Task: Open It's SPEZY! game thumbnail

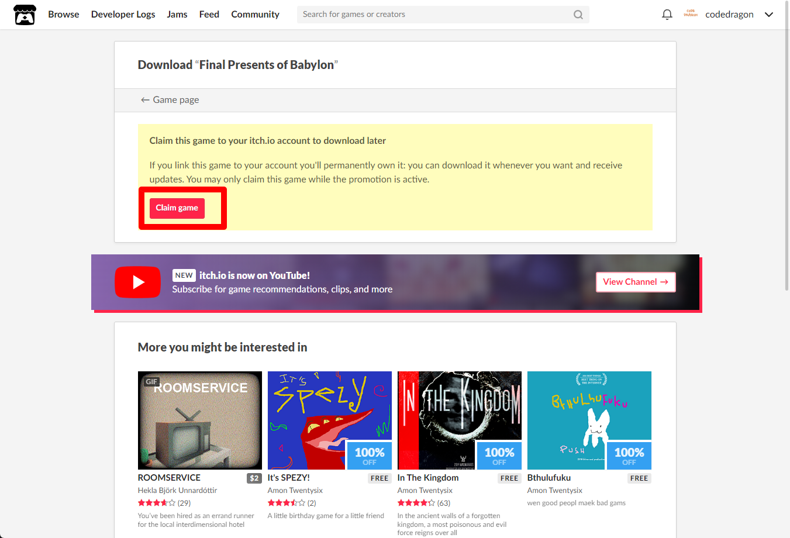Action: coord(330,420)
